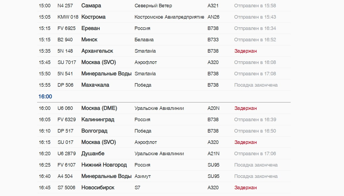Select Москва (DME) flight U6 060
Viewport: 344px width, 196px height.
pos(164,108)
